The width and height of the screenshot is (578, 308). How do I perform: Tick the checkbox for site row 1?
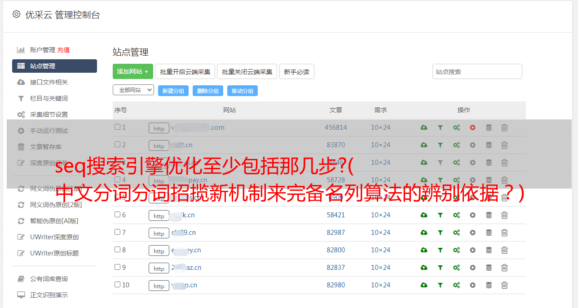(117, 127)
